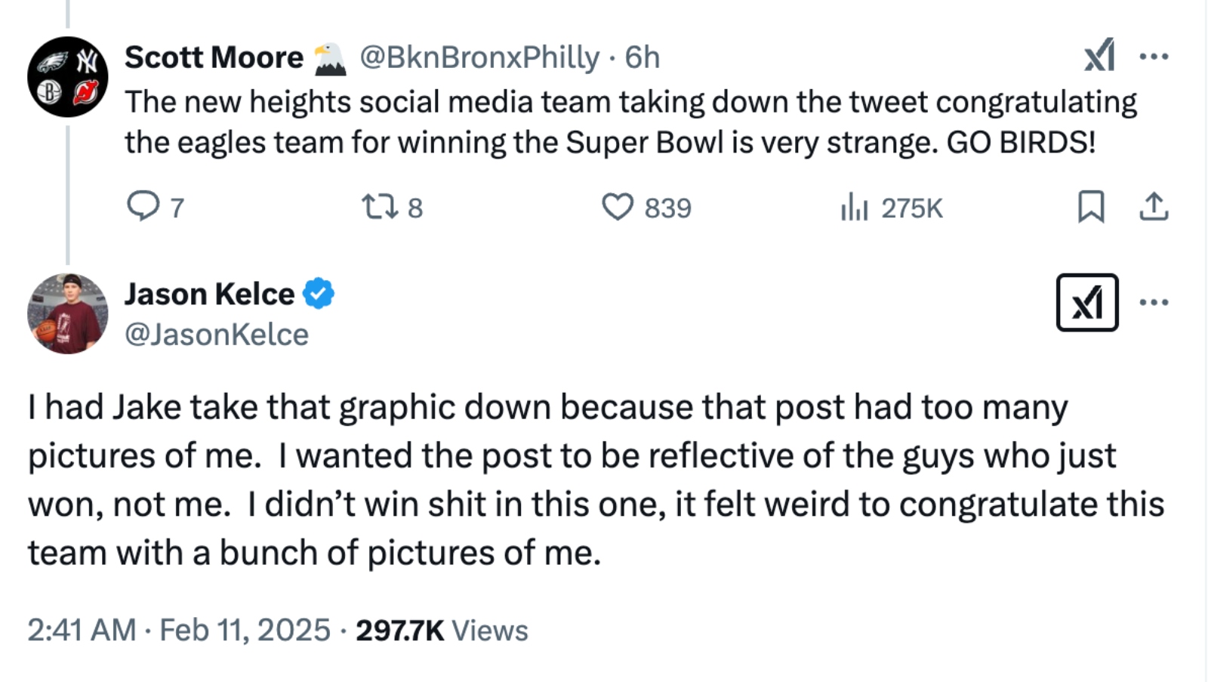The image size is (1208, 682).
Task: Open the tweet via the 6h timestamp
Action: click(x=643, y=56)
